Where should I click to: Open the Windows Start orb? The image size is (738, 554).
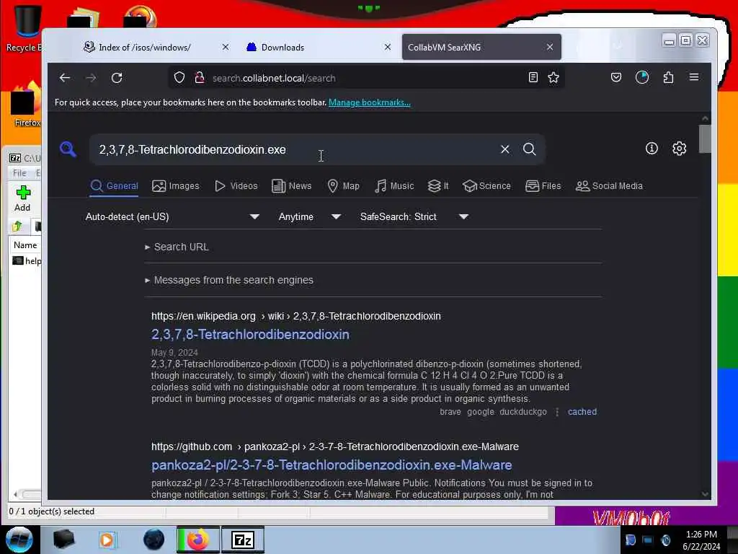point(19,540)
